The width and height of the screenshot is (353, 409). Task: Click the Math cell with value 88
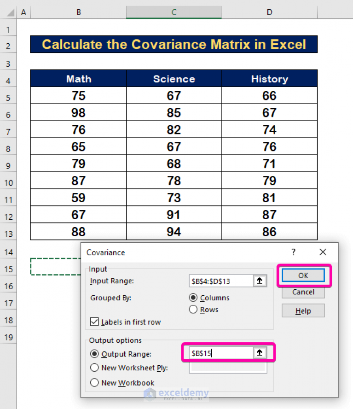tap(79, 231)
